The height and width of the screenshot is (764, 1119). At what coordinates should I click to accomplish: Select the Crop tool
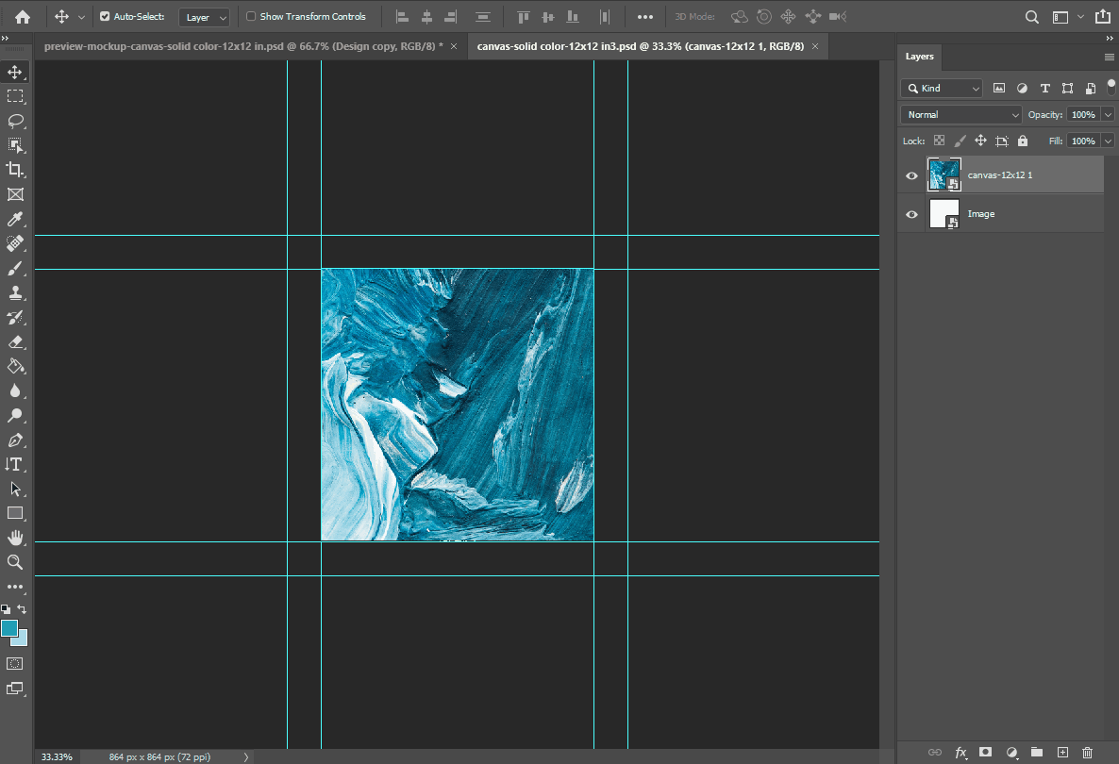click(15, 170)
